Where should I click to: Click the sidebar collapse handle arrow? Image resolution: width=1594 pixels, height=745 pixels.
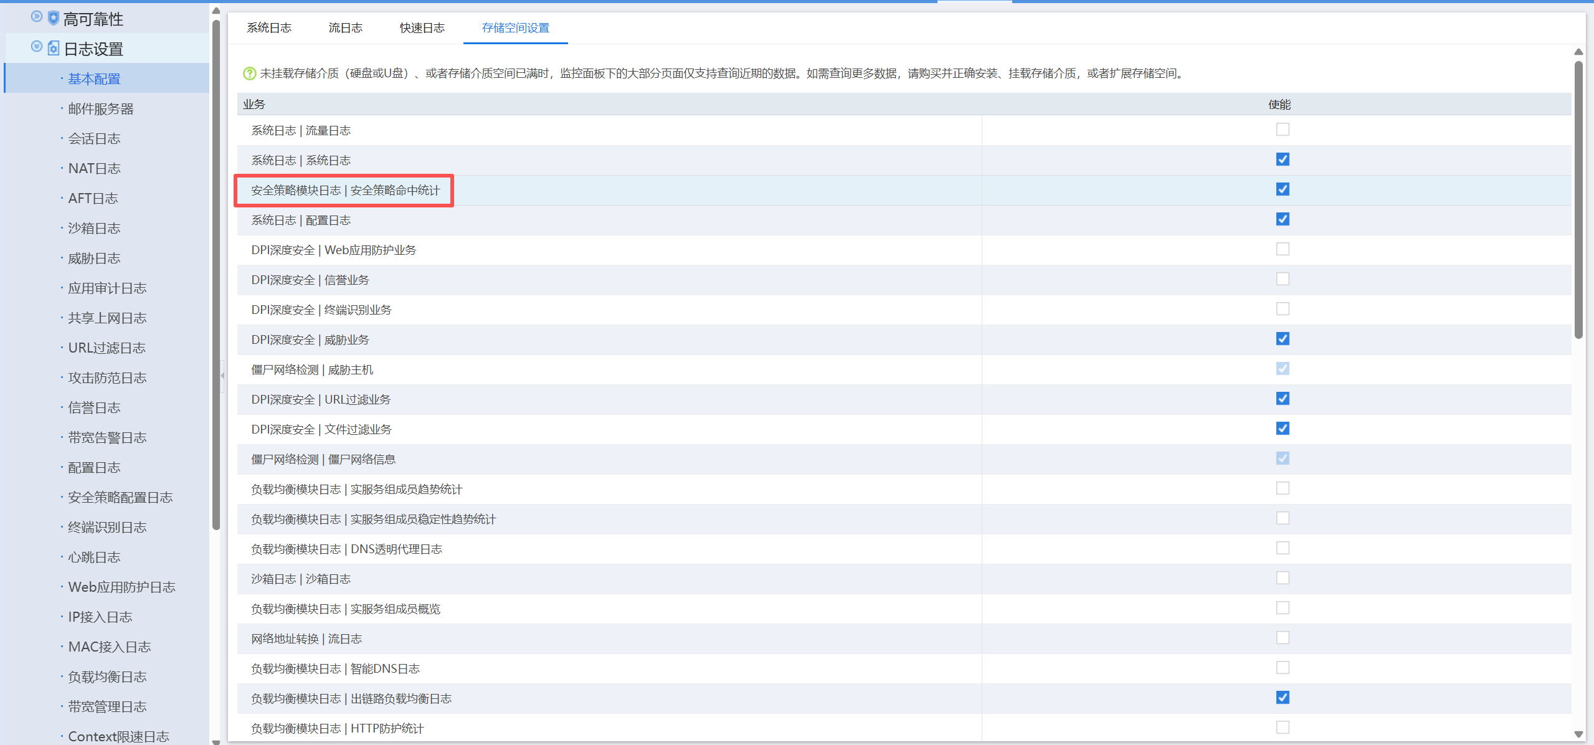coord(222,376)
